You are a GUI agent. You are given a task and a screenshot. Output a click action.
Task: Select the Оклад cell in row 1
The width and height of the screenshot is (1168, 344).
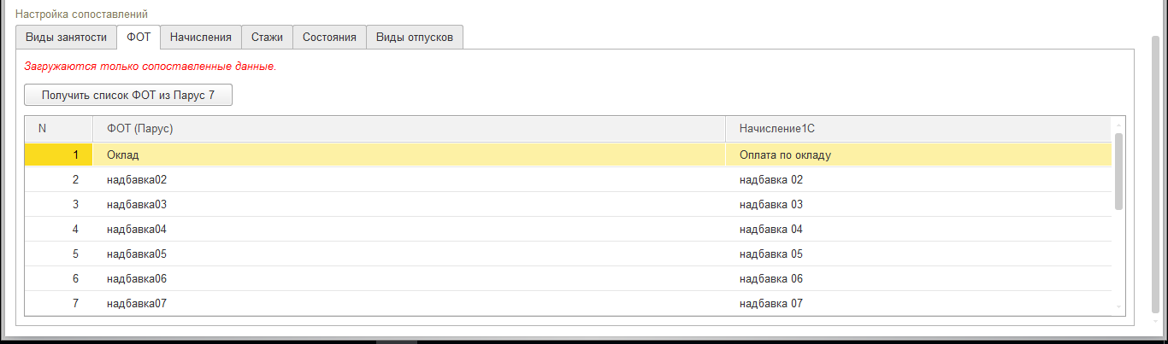coord(123,155)
